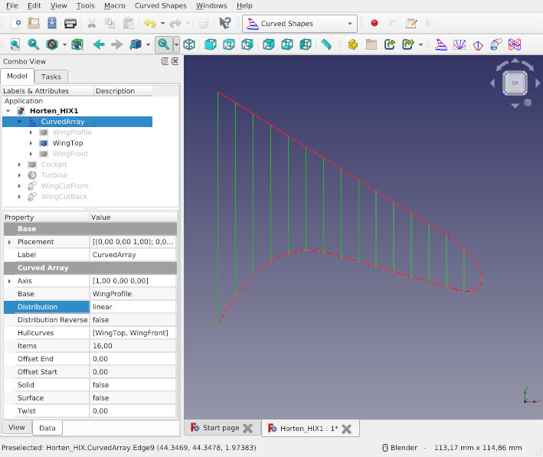The width and height of the screenshot is (543, 457).
Task: Close the Horten_HIX1 document tab
Action: pos(346,429)
